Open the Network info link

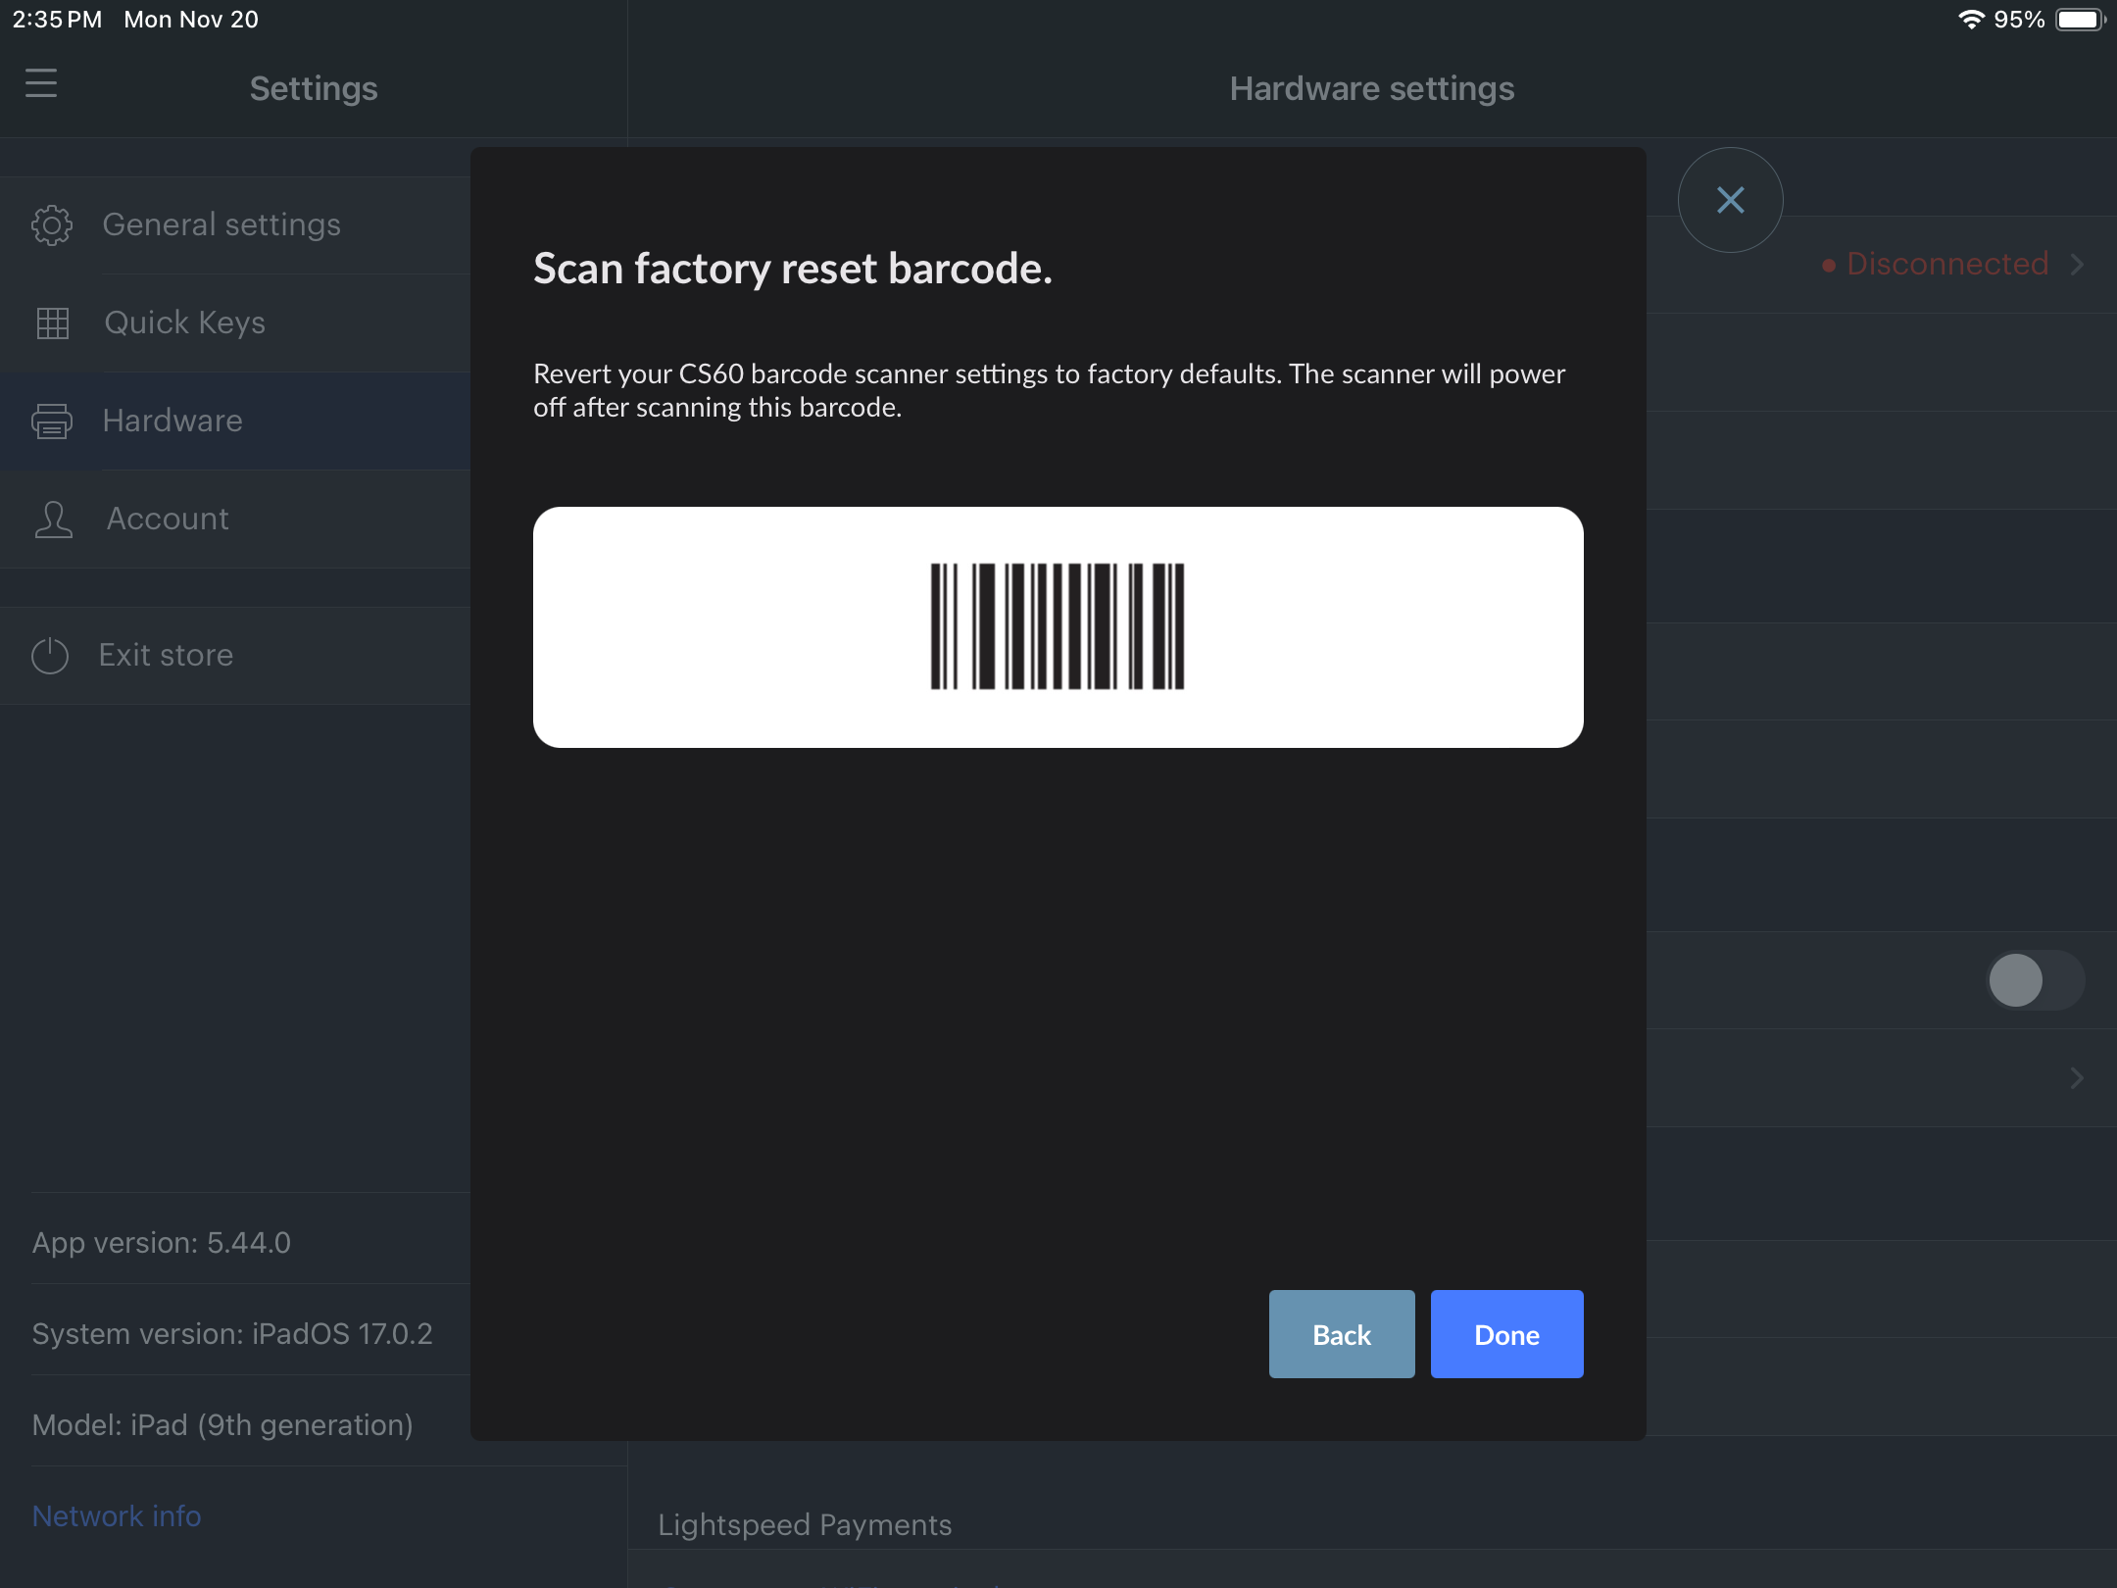tap(117, 1516)
